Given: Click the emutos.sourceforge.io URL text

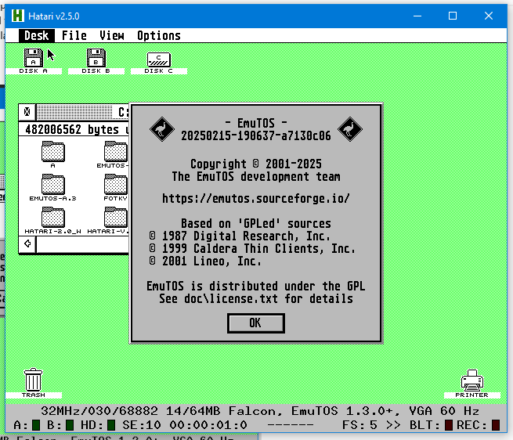Looking at the screenshot, I should coord(256,199).
